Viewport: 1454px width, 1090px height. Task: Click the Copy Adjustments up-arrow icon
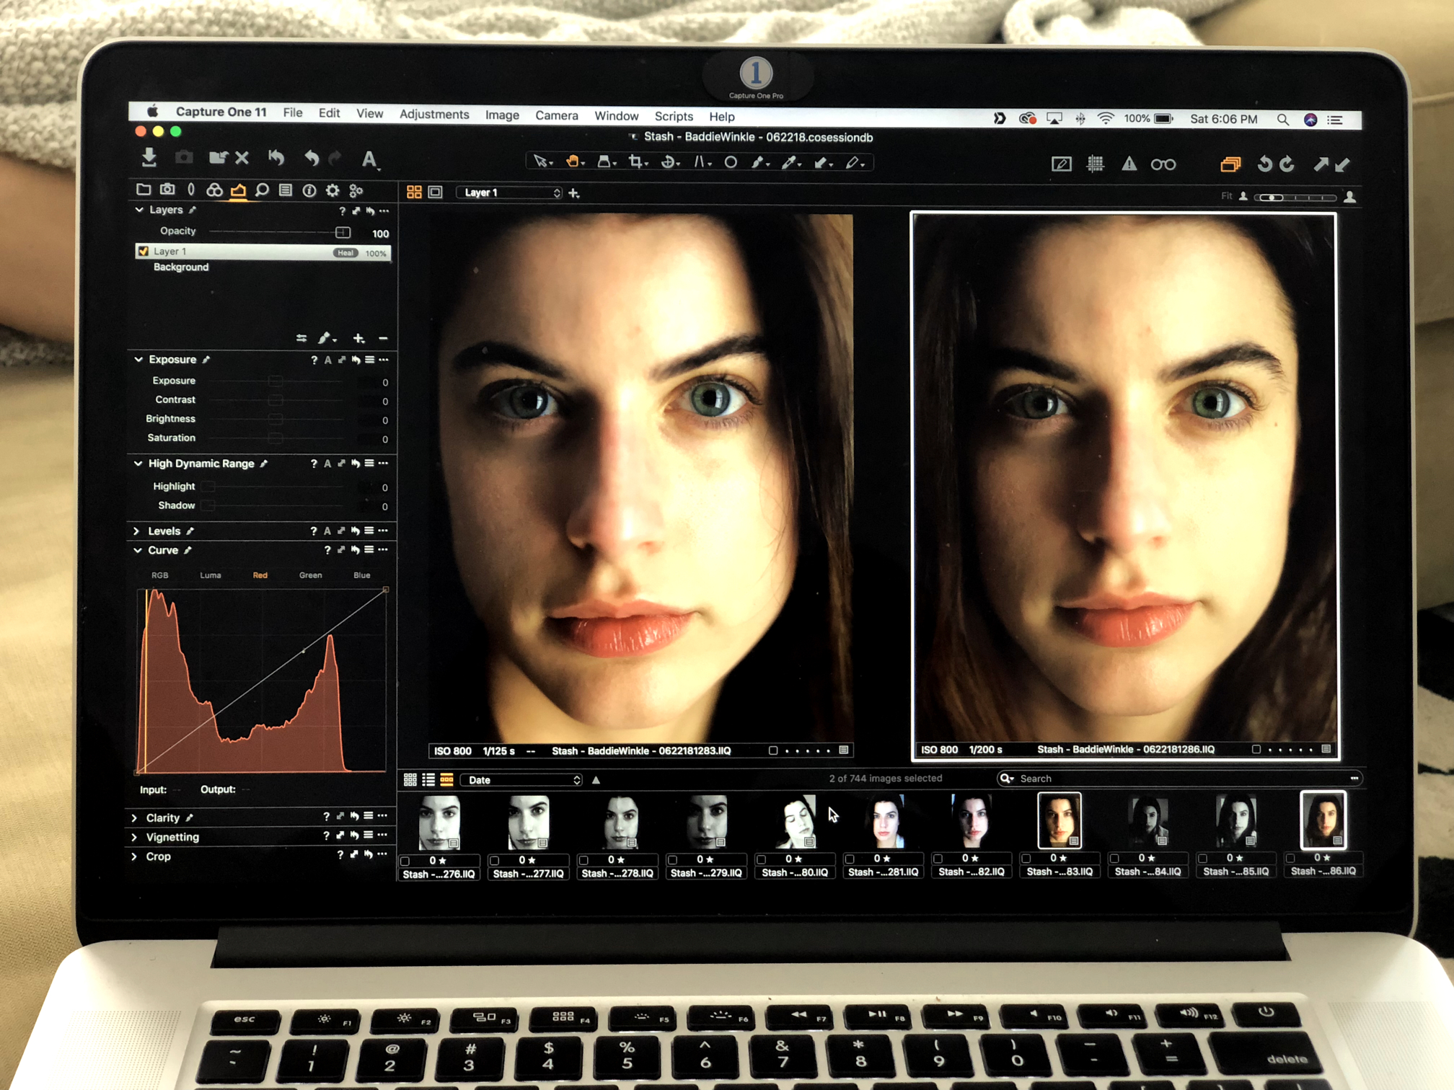1321,165
